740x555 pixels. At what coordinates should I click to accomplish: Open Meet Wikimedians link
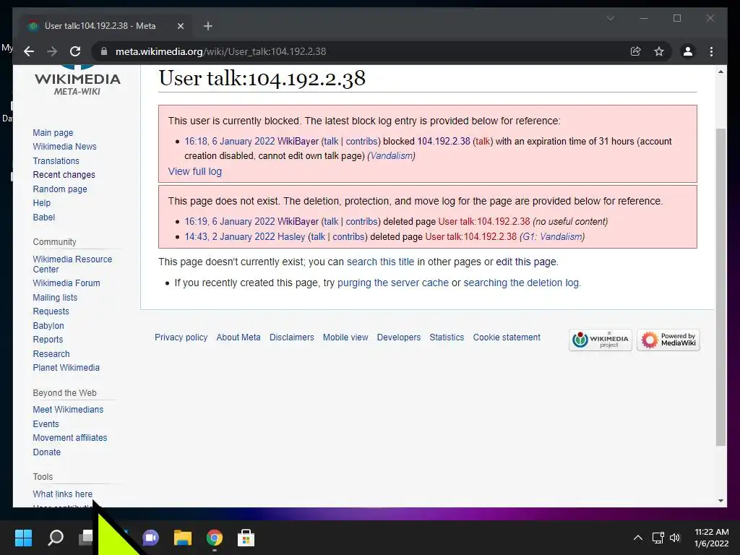(x=68, y=410)
